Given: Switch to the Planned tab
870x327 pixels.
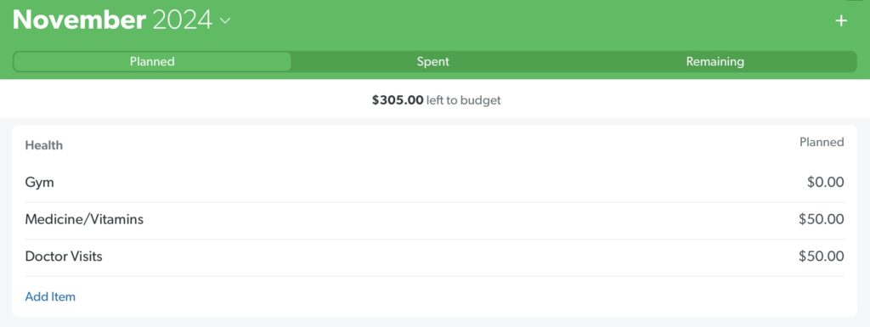Looking at the screenshot, I should tap(152, 61).
